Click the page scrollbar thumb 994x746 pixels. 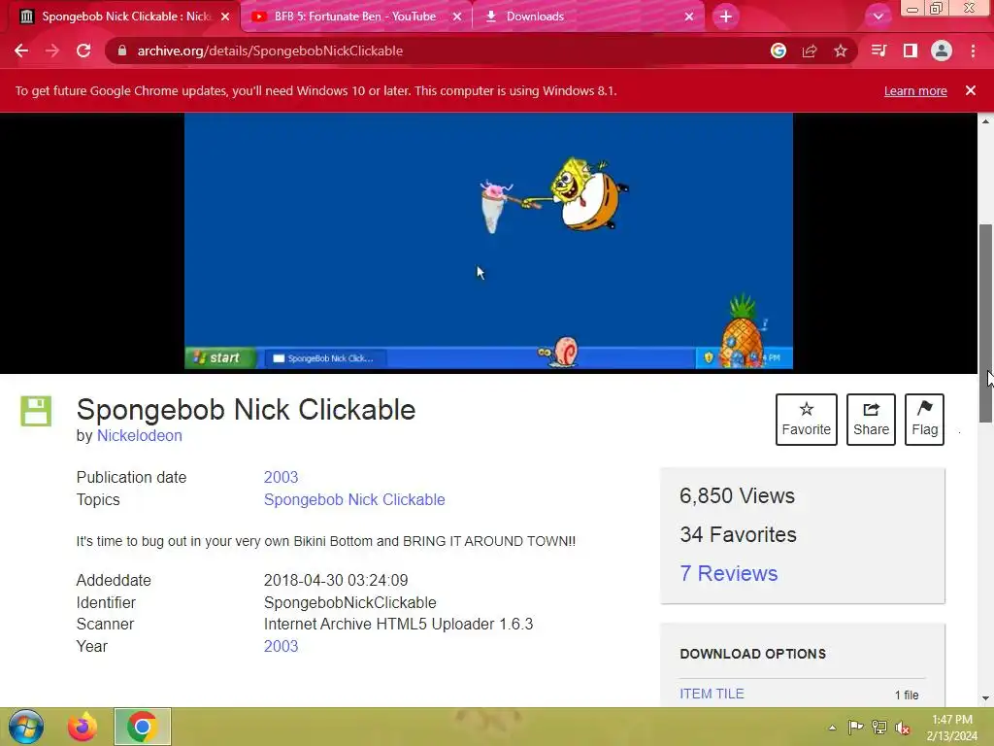(985, 323)
